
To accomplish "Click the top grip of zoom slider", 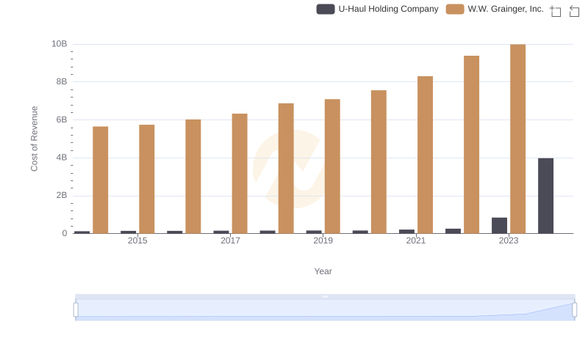I will tap(325, 296).
